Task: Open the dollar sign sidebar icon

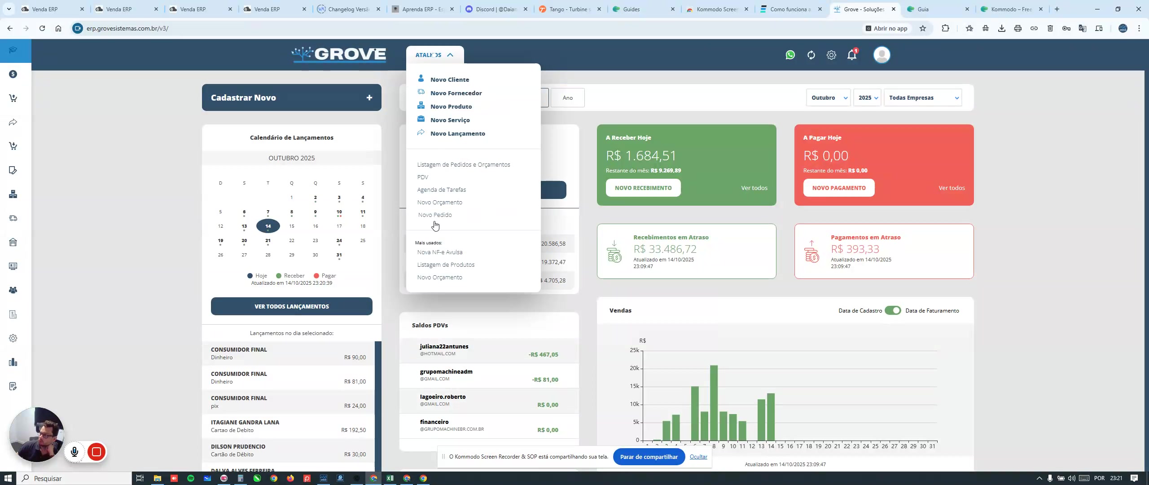Action: tap(13, 74)
